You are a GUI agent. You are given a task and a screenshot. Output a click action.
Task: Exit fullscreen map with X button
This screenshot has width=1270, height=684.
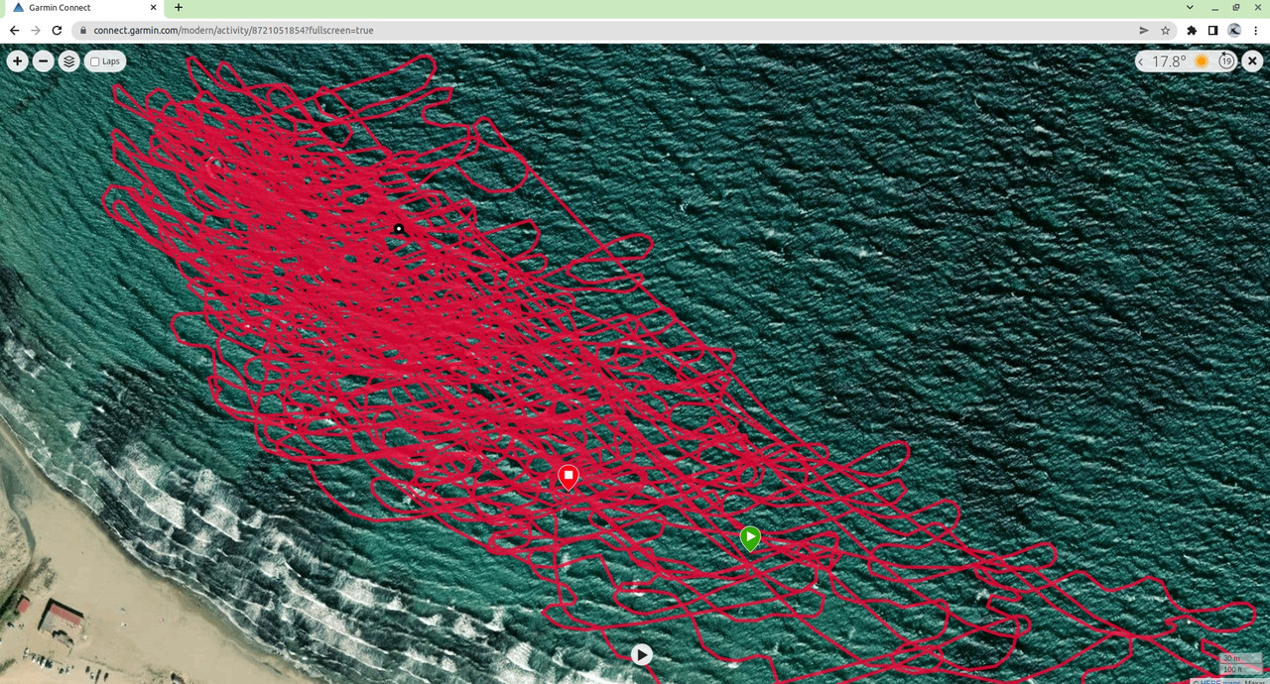tap(1252, 61)
